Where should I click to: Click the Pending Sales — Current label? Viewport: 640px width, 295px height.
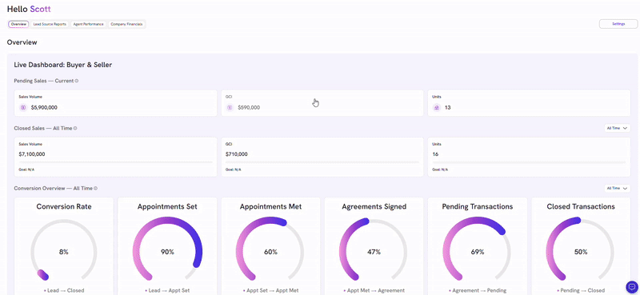pos(44,81)
